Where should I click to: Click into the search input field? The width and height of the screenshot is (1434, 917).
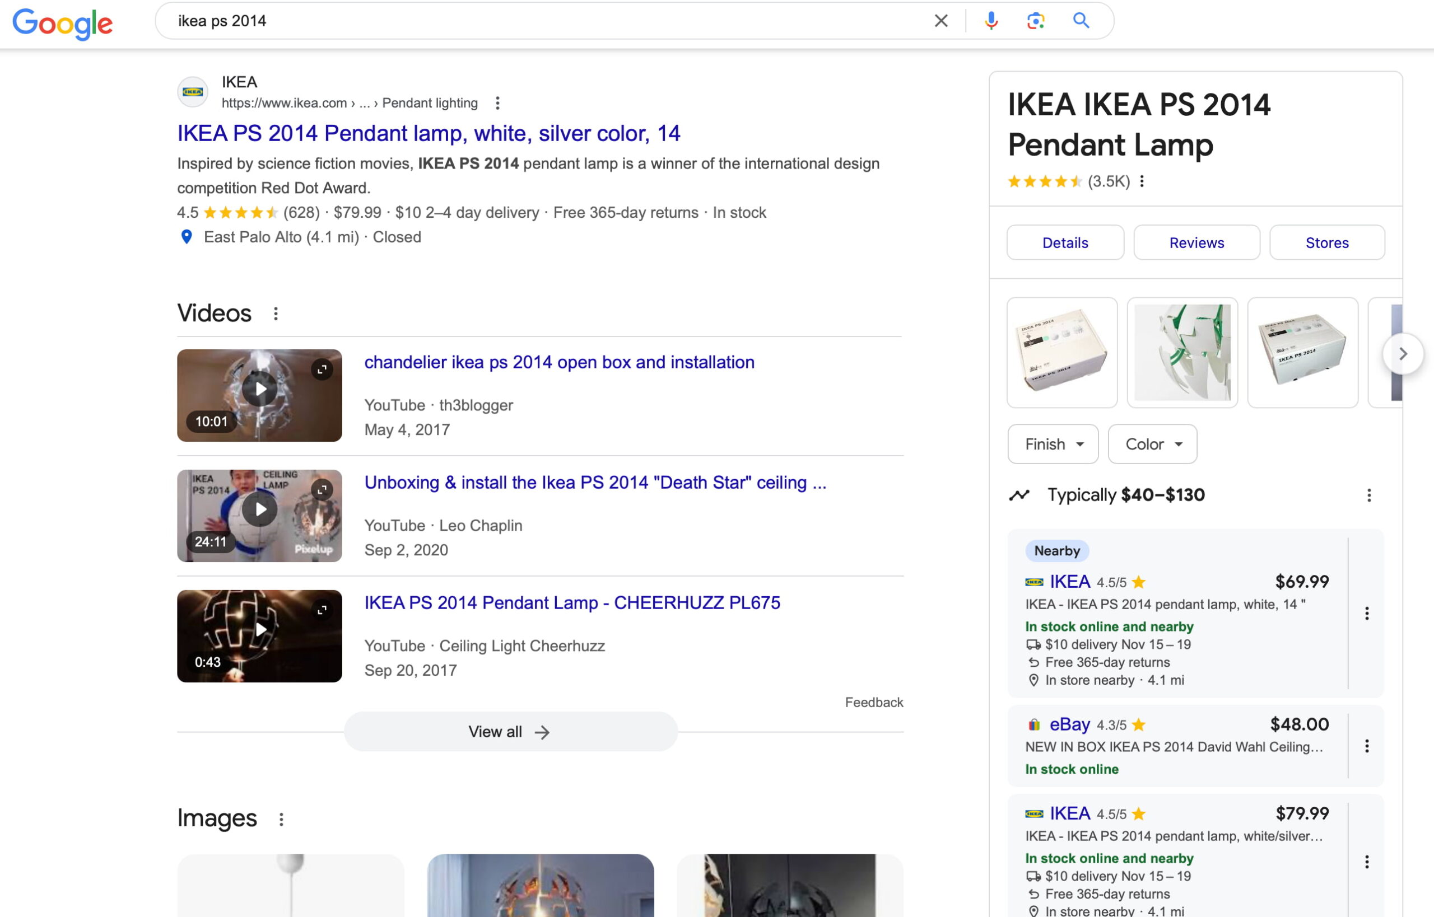tap(548, 21)
